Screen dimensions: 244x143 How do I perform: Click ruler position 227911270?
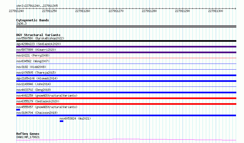[116, 11]
